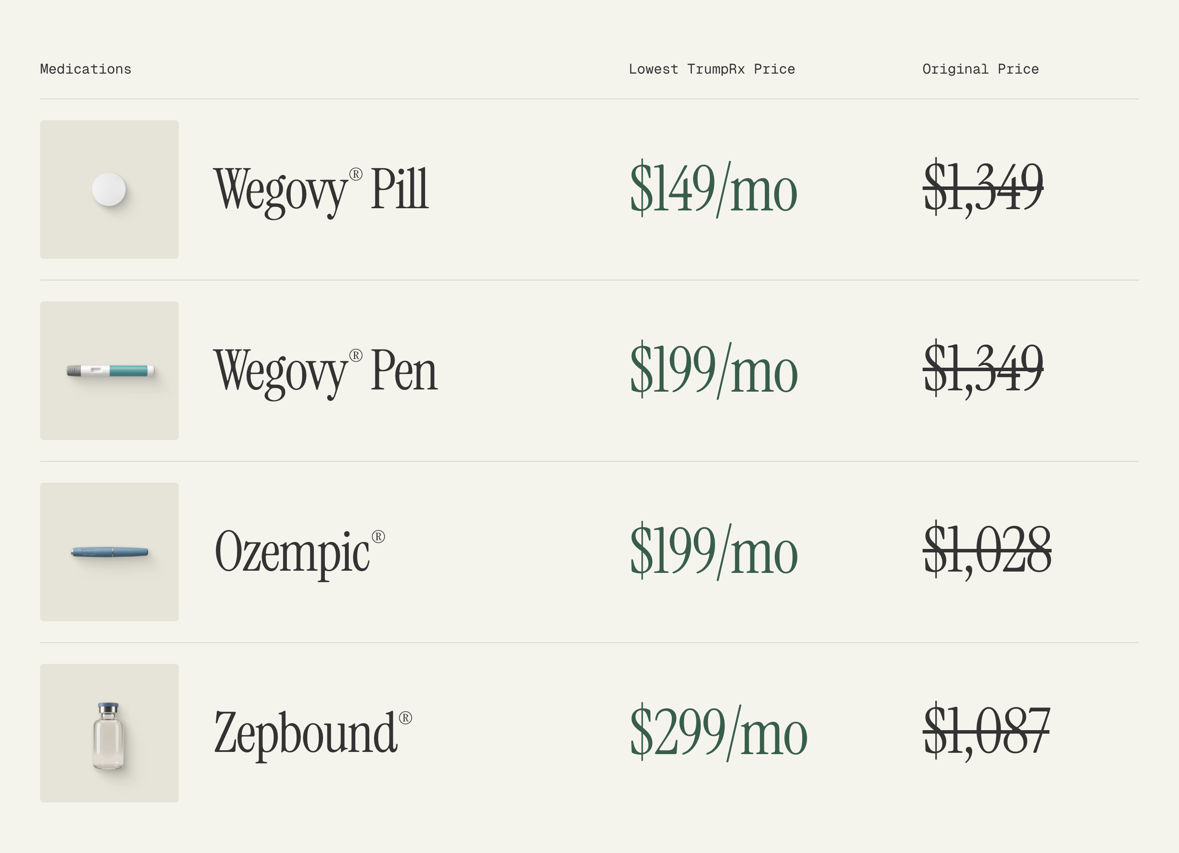The image size is (1179, 853).
Task: Click the registered mark beside Ozempic
Action: tap(378, 537)
